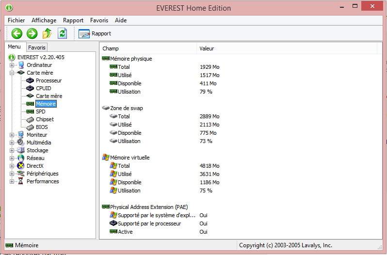Click the Chipset icon in tree

click(x=30, y=120)
